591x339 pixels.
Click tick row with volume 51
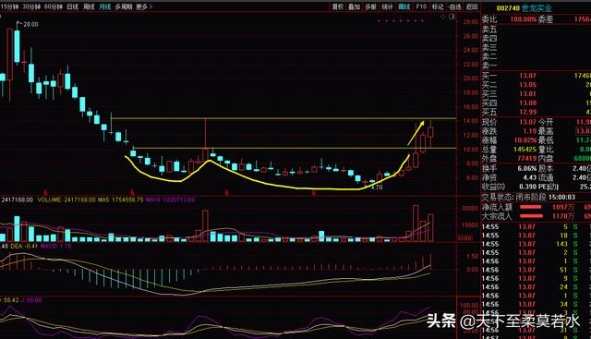coord(536,270)
